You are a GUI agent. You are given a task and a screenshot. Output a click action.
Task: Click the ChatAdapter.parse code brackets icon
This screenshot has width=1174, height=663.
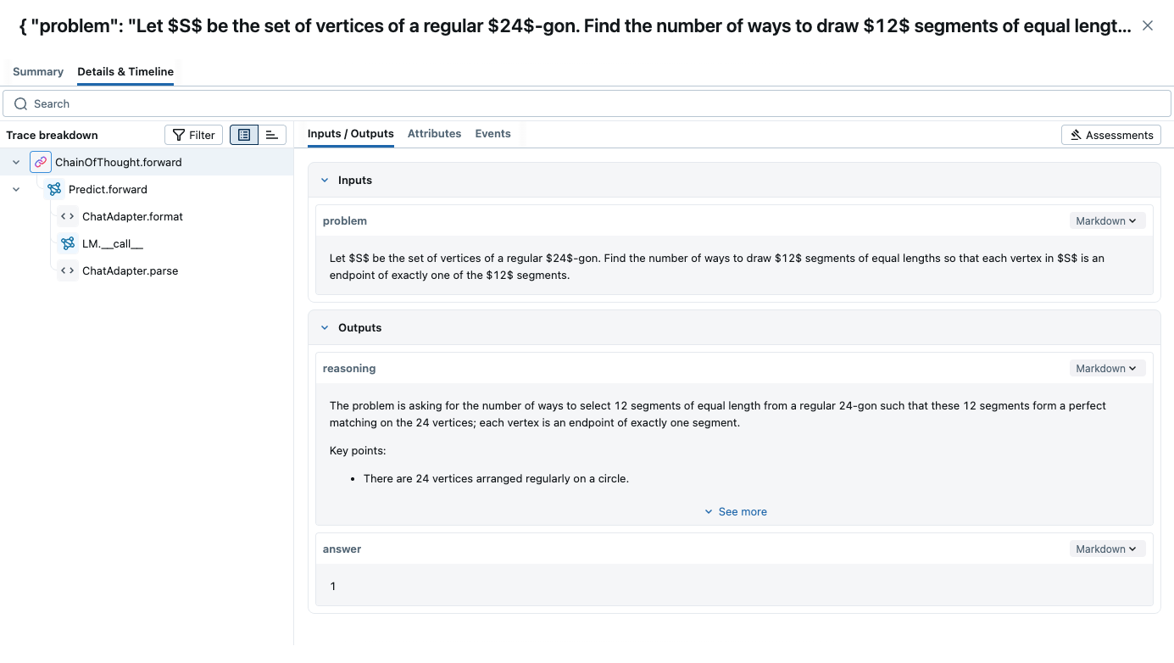point(68,270)
